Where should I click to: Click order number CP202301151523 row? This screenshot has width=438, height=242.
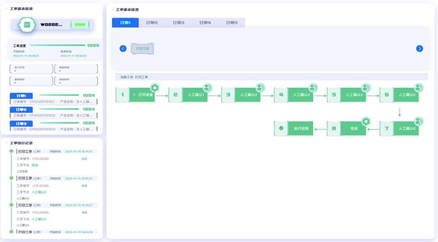click(54, 129)
